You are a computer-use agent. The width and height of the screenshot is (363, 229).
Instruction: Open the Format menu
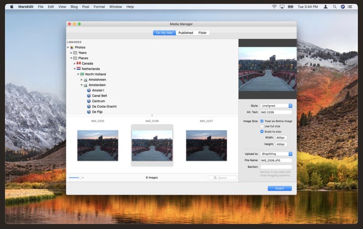click(x=99, y=7)
